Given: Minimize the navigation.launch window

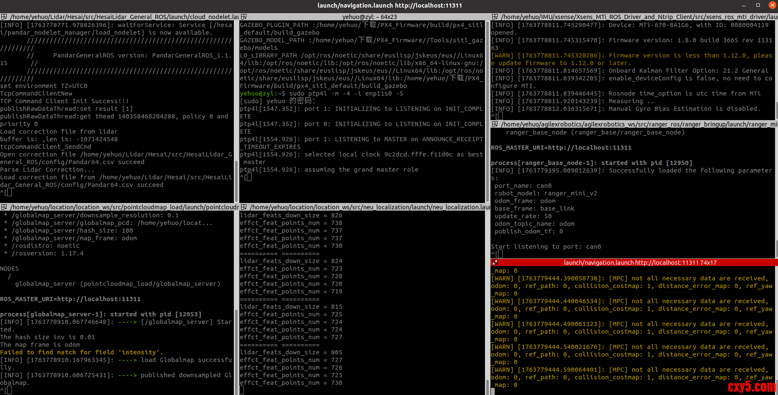Looking at the screenshot, I should (744, 5).
